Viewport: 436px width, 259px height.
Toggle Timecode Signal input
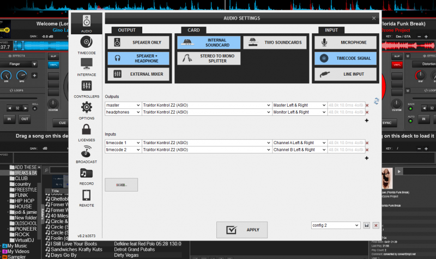click(x=346, y=58)
